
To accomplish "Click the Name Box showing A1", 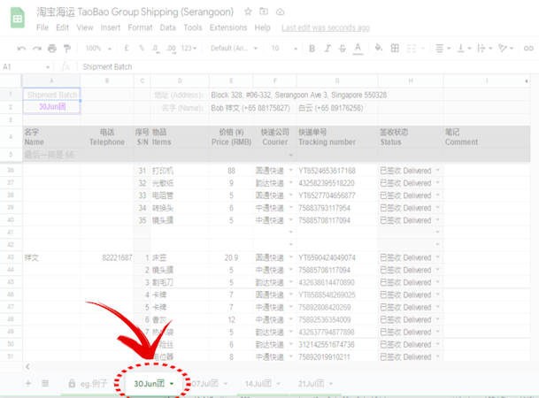I will tap(22, 66).
